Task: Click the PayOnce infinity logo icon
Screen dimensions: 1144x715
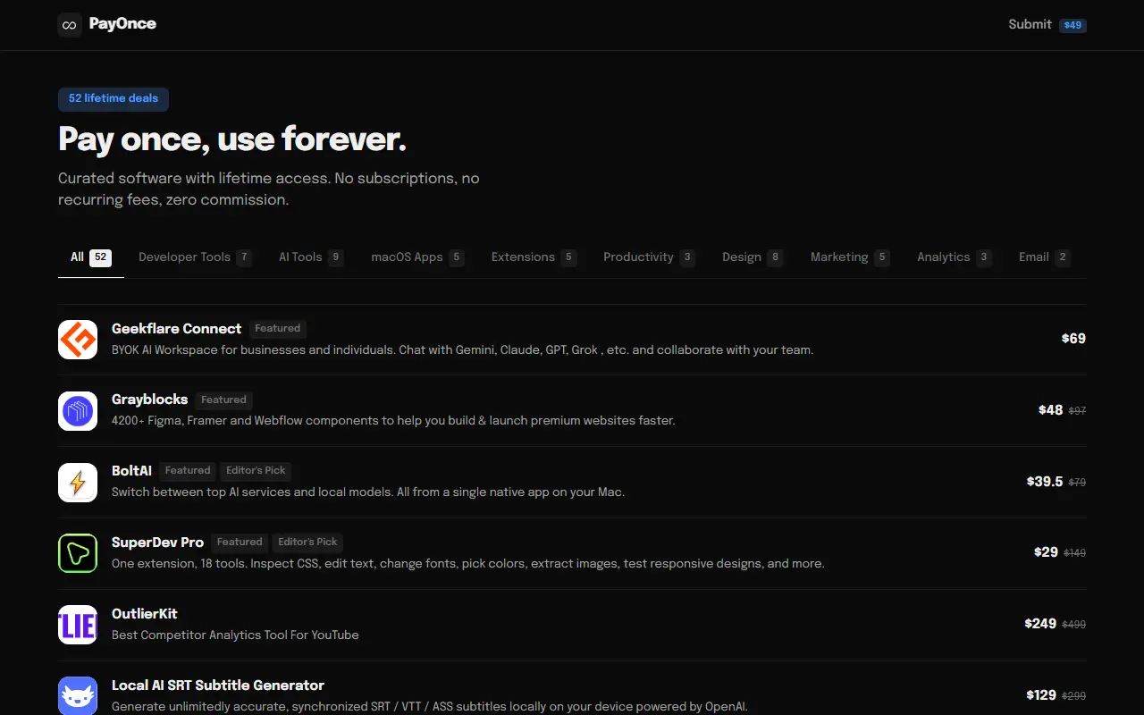Action: pyautogui.click(x=70, y=25)
